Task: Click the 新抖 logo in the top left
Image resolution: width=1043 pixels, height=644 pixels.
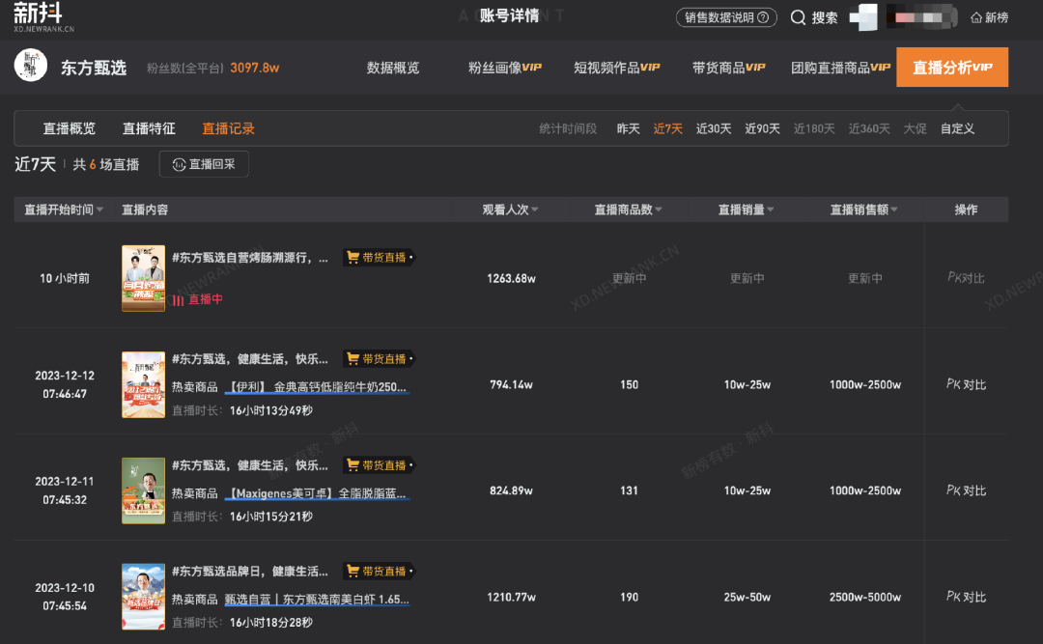Action: coord(36,16)
